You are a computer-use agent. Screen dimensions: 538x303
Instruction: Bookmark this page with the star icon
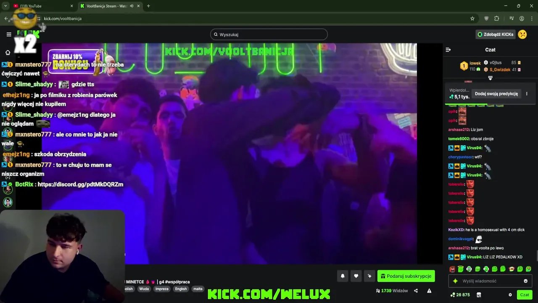click(472, 19)
